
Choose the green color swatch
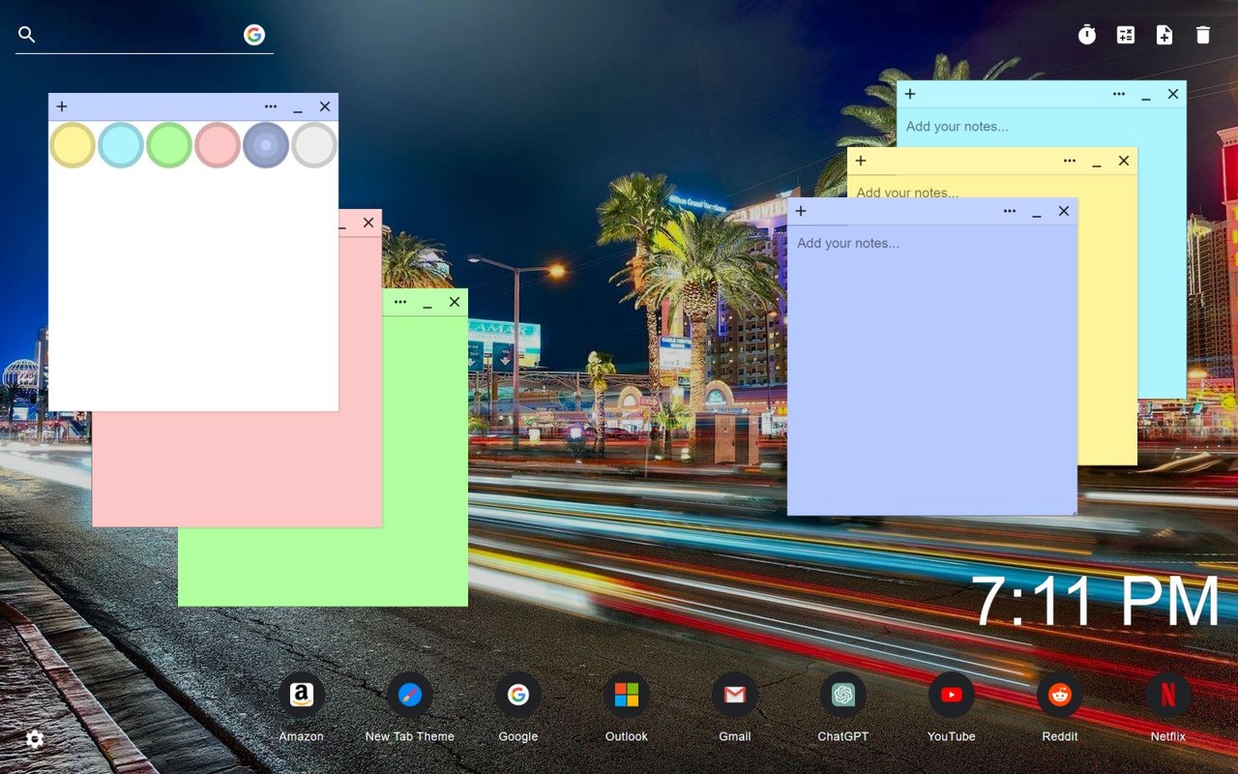[169, 145]
